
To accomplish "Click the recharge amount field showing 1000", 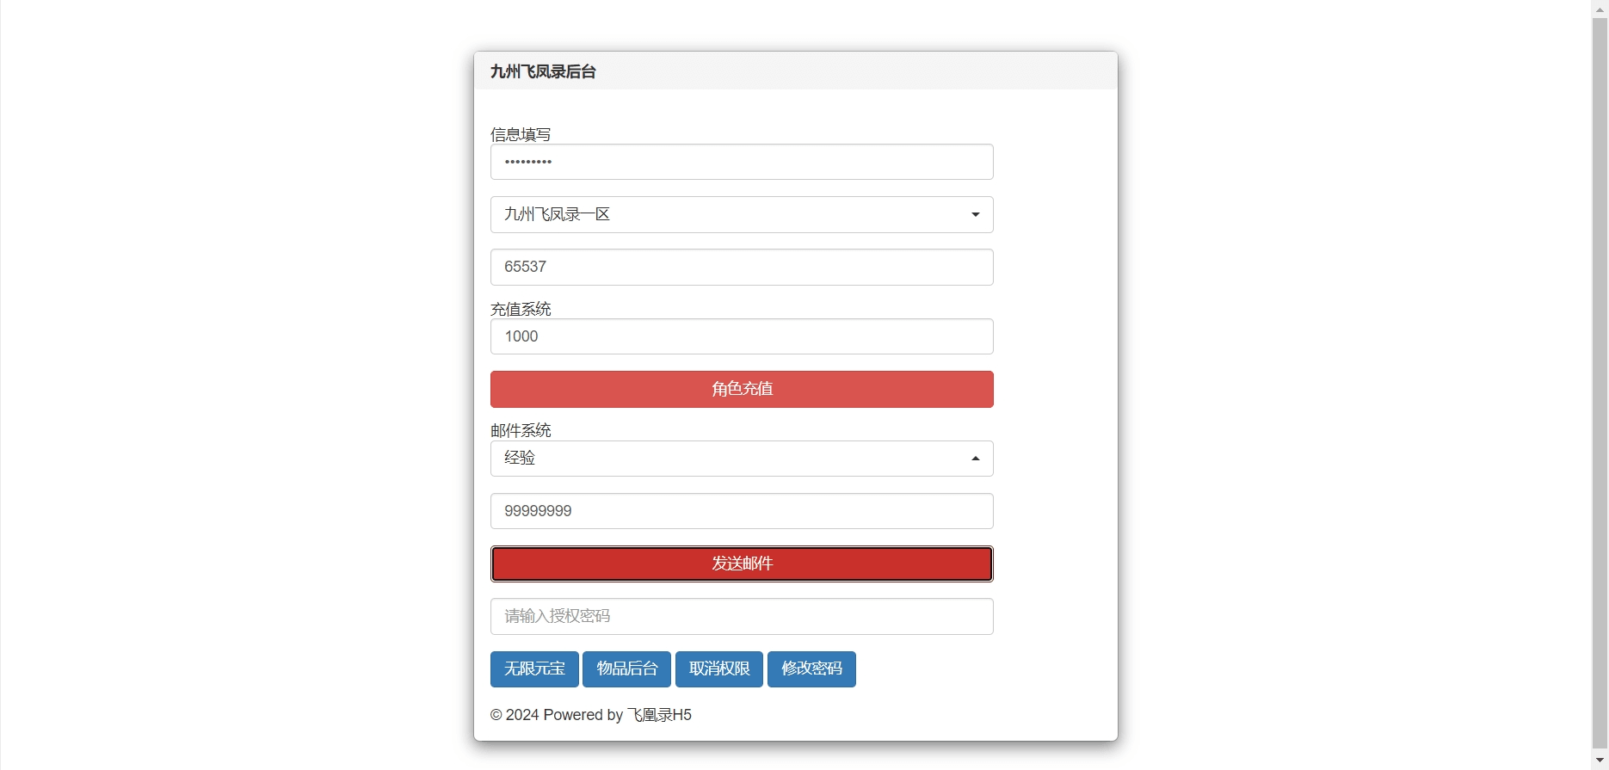I will coord(741,336).
